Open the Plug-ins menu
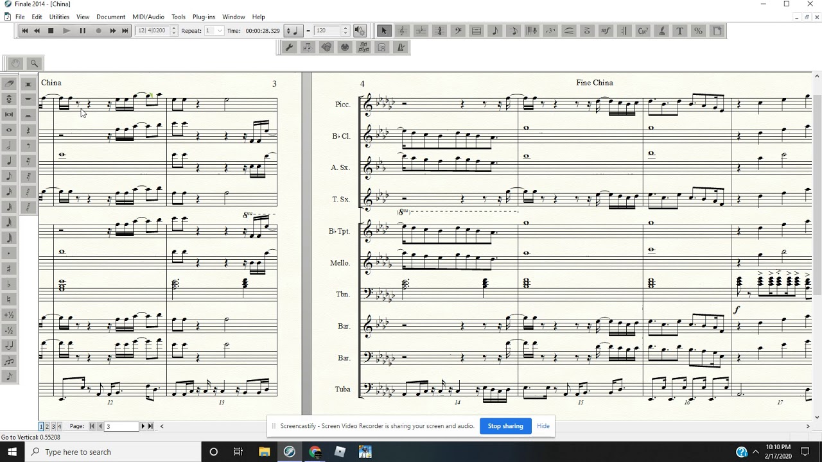Screen dimensions: 822x462 (x=204, y=17)
